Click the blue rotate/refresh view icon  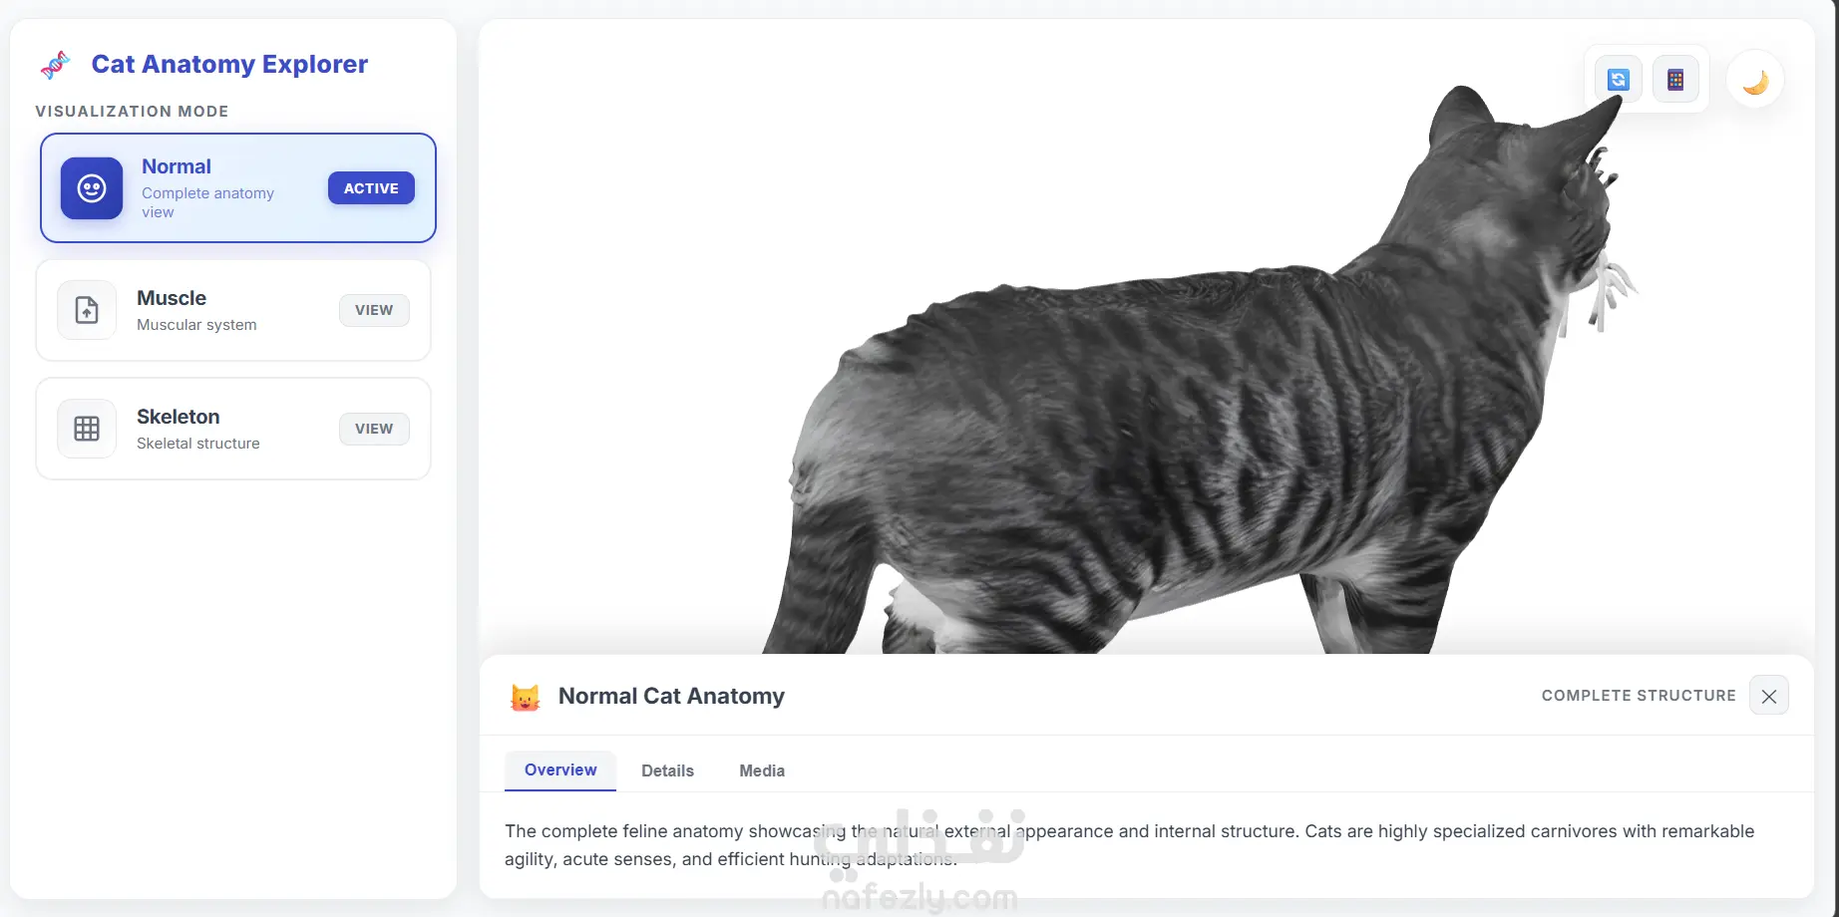pos(1618,80)
